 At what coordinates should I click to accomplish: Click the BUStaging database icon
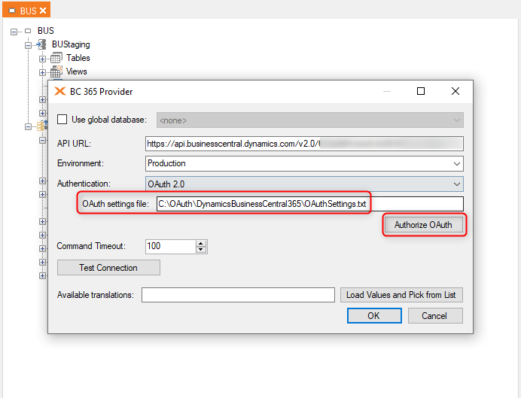pos(41,44)
